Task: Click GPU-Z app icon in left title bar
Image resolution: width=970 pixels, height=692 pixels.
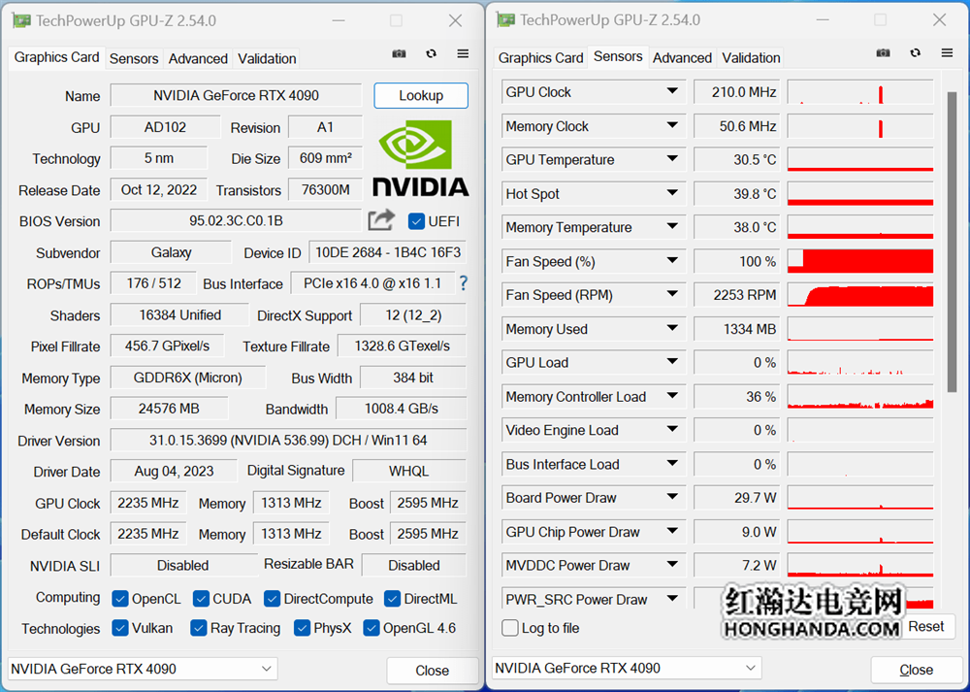Action: (x=21, y=20)
